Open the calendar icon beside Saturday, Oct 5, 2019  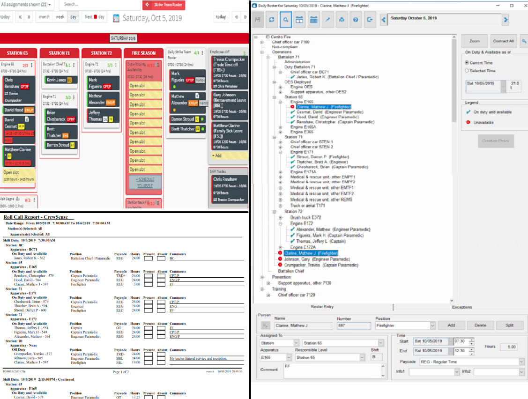pos(116,18)
